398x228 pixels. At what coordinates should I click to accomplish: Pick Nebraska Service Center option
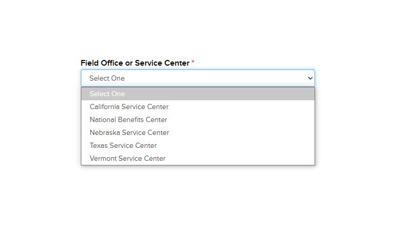pos(198,132)
